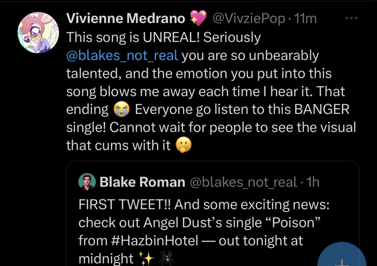Click the 11m timestamp on the tweet

pos(306,19)
